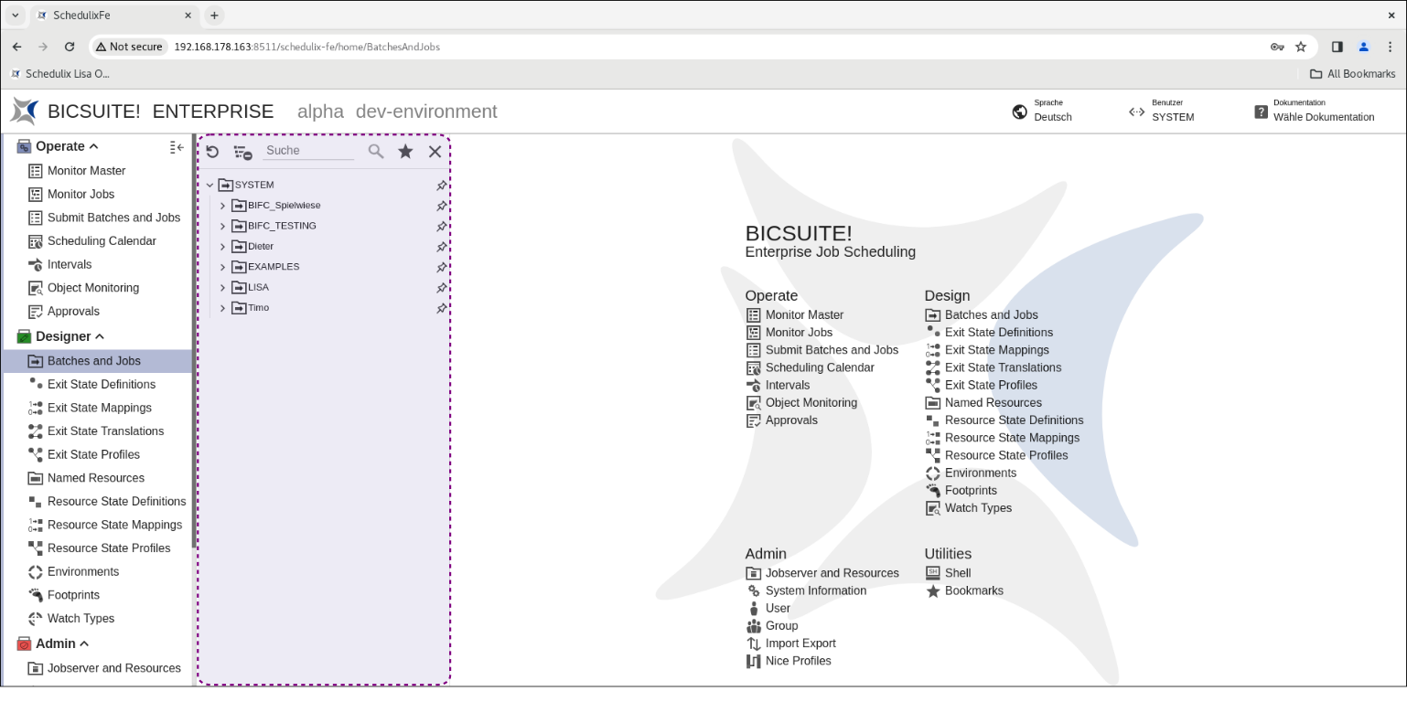
Task: Expand the LISA folder node
Action: tap(222, 288)
